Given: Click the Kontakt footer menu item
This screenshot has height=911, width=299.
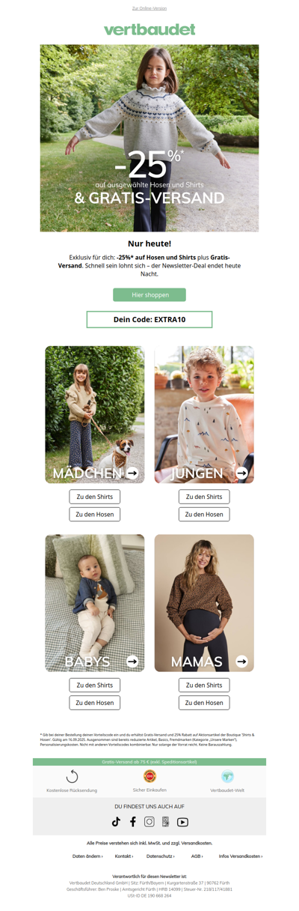Looking at the screenshot, I should [x=124, y=856].
